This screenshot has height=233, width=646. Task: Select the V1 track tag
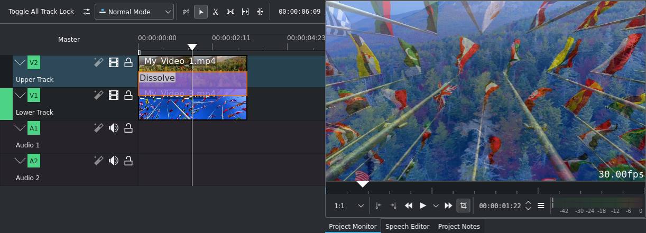tap(34, 96)
